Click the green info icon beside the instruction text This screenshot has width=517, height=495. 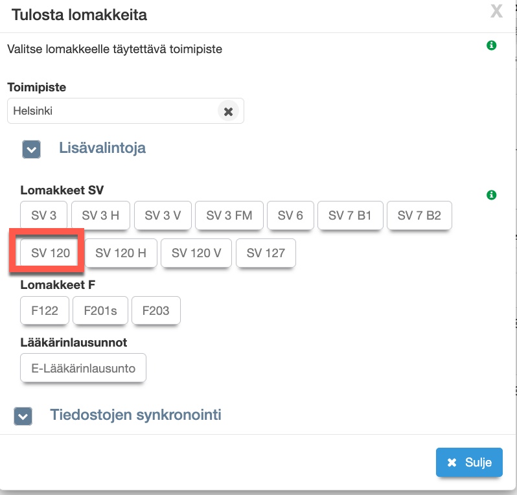pos(491,45)
